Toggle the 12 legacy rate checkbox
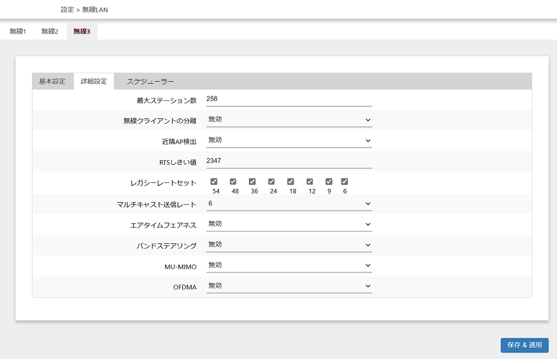The image size is (557, 359). coord(309,181)
